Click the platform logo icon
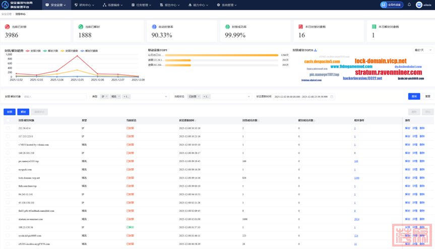Image resolution: width=435 pixels, height=249 pixels. click(5, 5)
